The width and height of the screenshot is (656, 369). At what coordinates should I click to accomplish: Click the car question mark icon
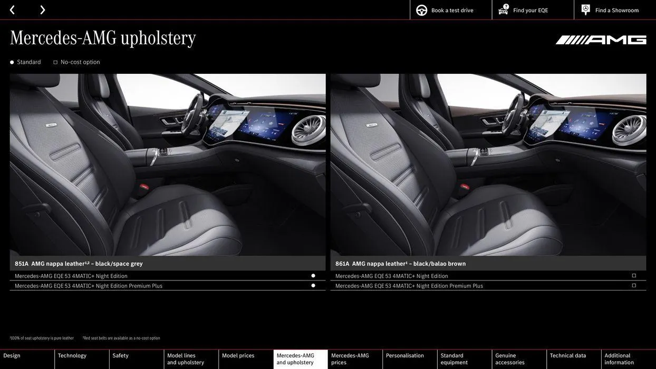[x=504, y=9]
